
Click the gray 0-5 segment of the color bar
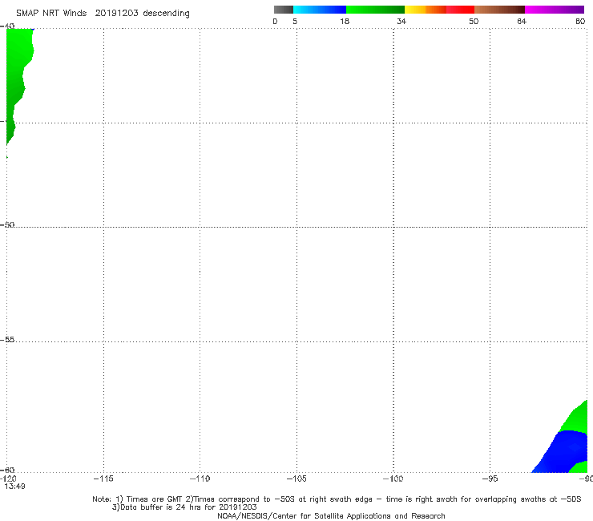[283, 10]
